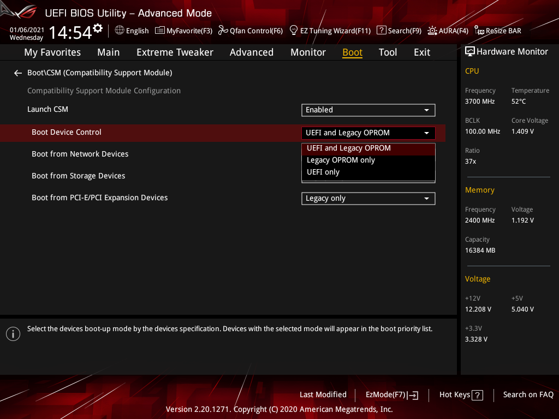This screenshot has height=419, width=559.
Task: Select the Boot tab
Action: 352,52
